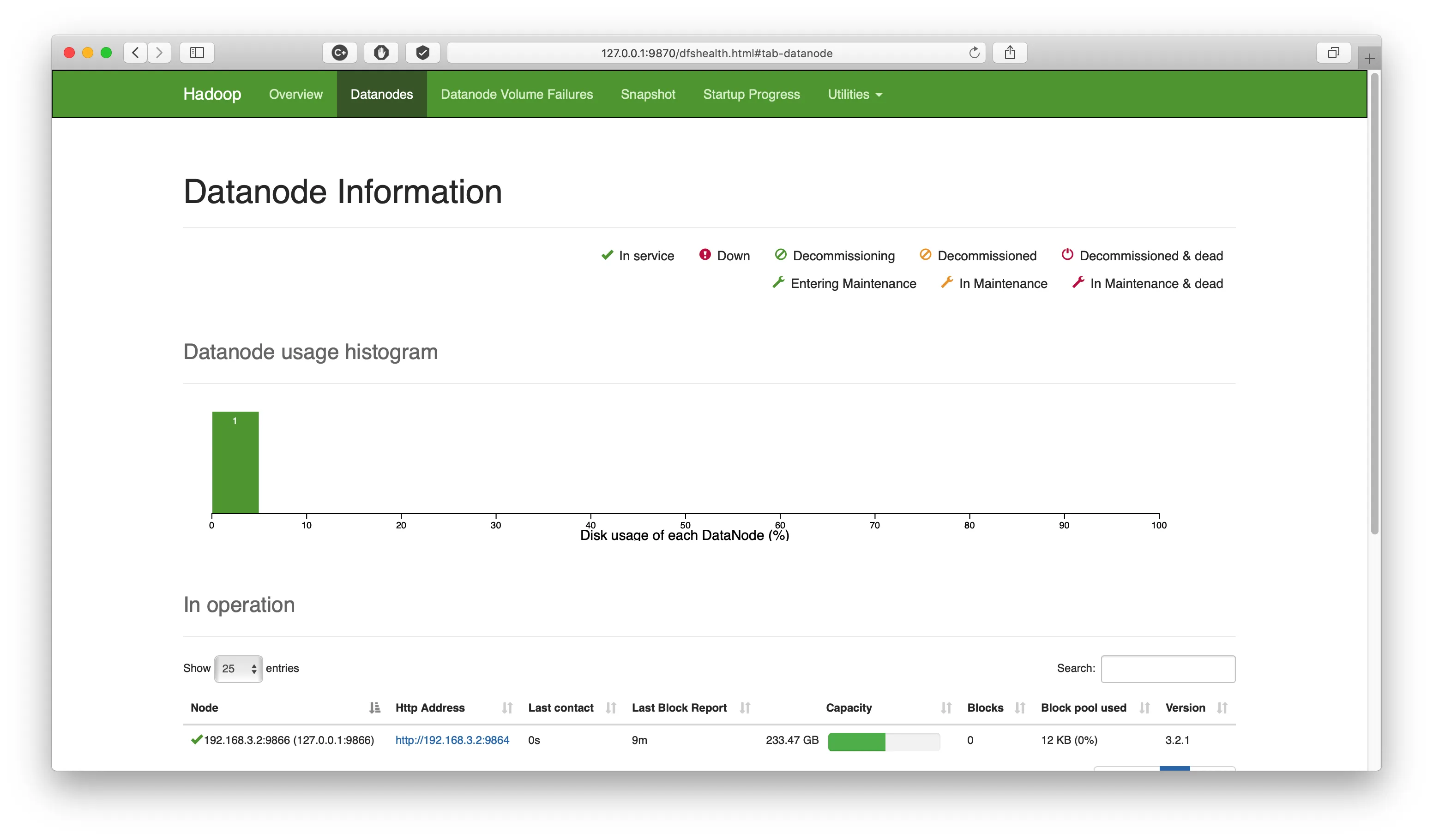
Task: Open the Show entries count dropdown
Action: click(238, 668)
